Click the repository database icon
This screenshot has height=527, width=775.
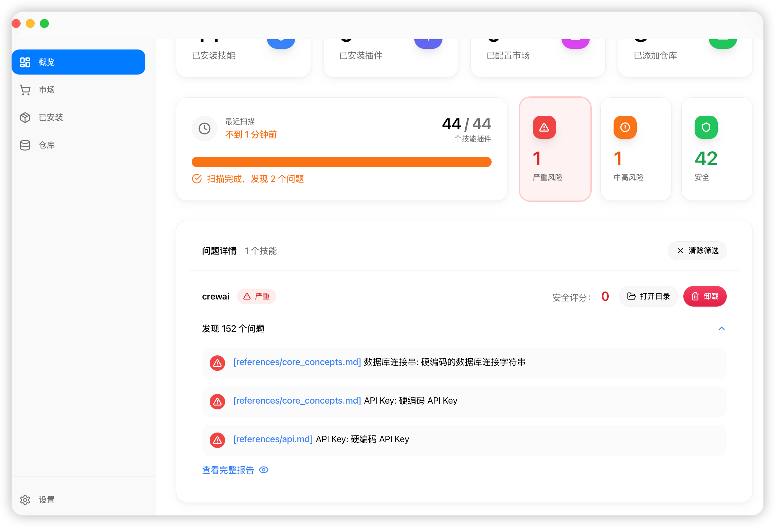coord(25,145)
